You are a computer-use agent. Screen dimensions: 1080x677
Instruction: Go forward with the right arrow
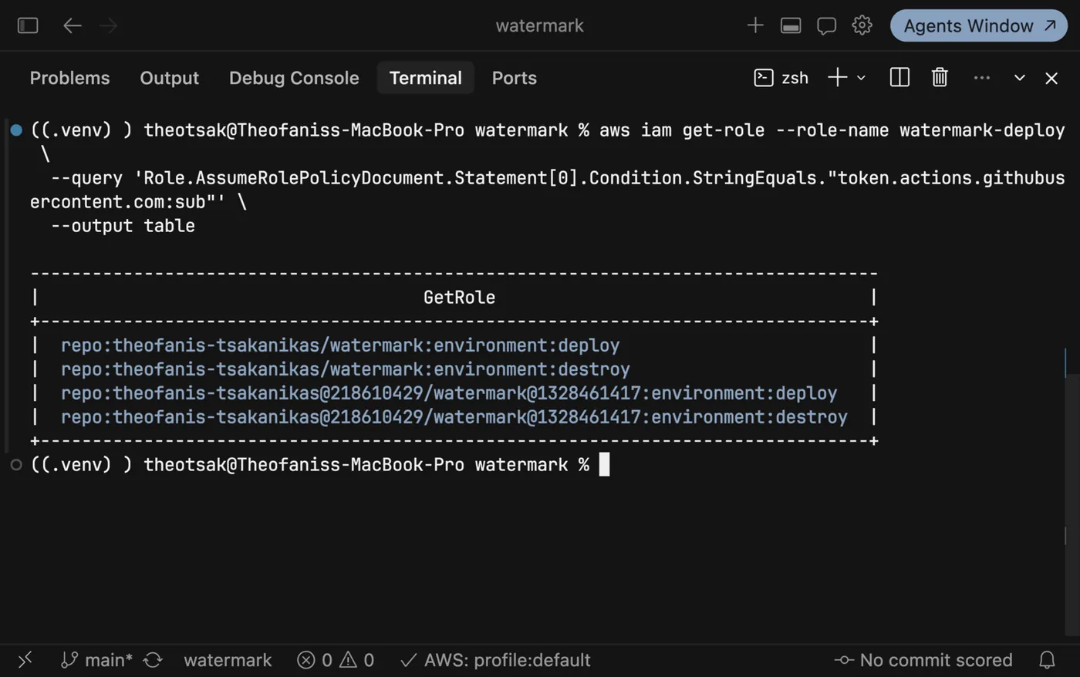pos(109,25)
